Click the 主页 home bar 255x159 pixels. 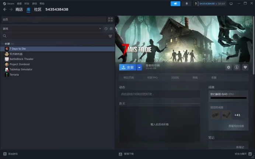coord(54,20)
